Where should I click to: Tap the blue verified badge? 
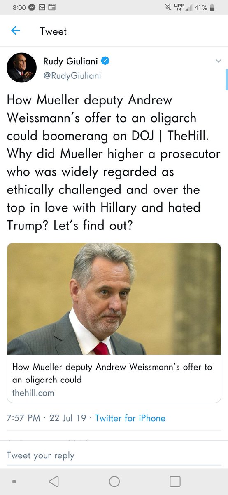click(x=105, y=61)
